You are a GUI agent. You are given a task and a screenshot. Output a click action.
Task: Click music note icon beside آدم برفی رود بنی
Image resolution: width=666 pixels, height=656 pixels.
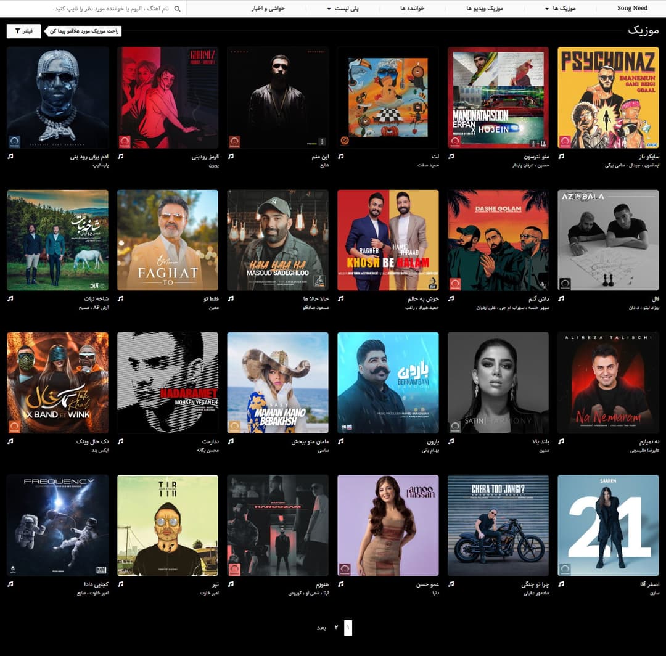(10, 156)
